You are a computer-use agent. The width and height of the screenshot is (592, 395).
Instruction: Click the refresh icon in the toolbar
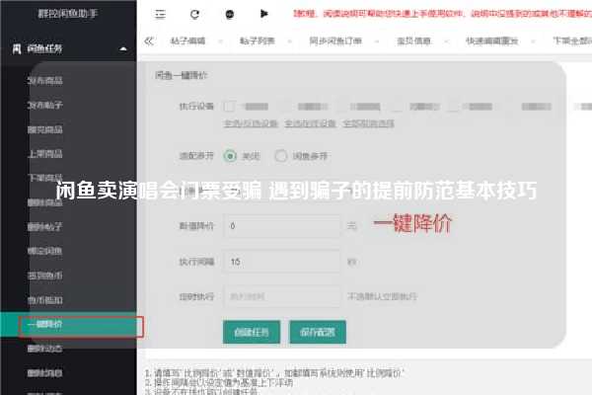click(194, 15)
